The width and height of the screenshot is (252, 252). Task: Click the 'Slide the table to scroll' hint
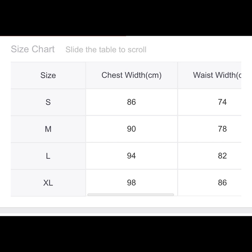click(x=106, y=50)
